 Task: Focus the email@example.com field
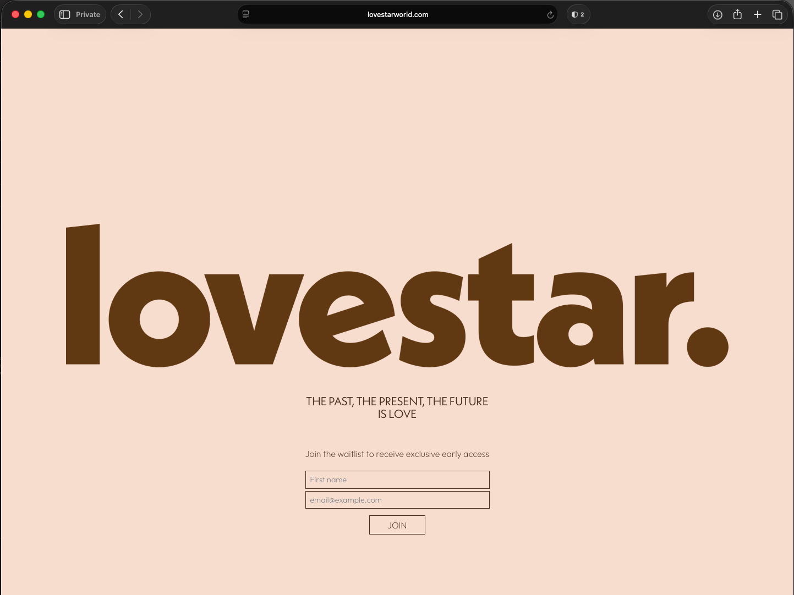tap(397, 500)
